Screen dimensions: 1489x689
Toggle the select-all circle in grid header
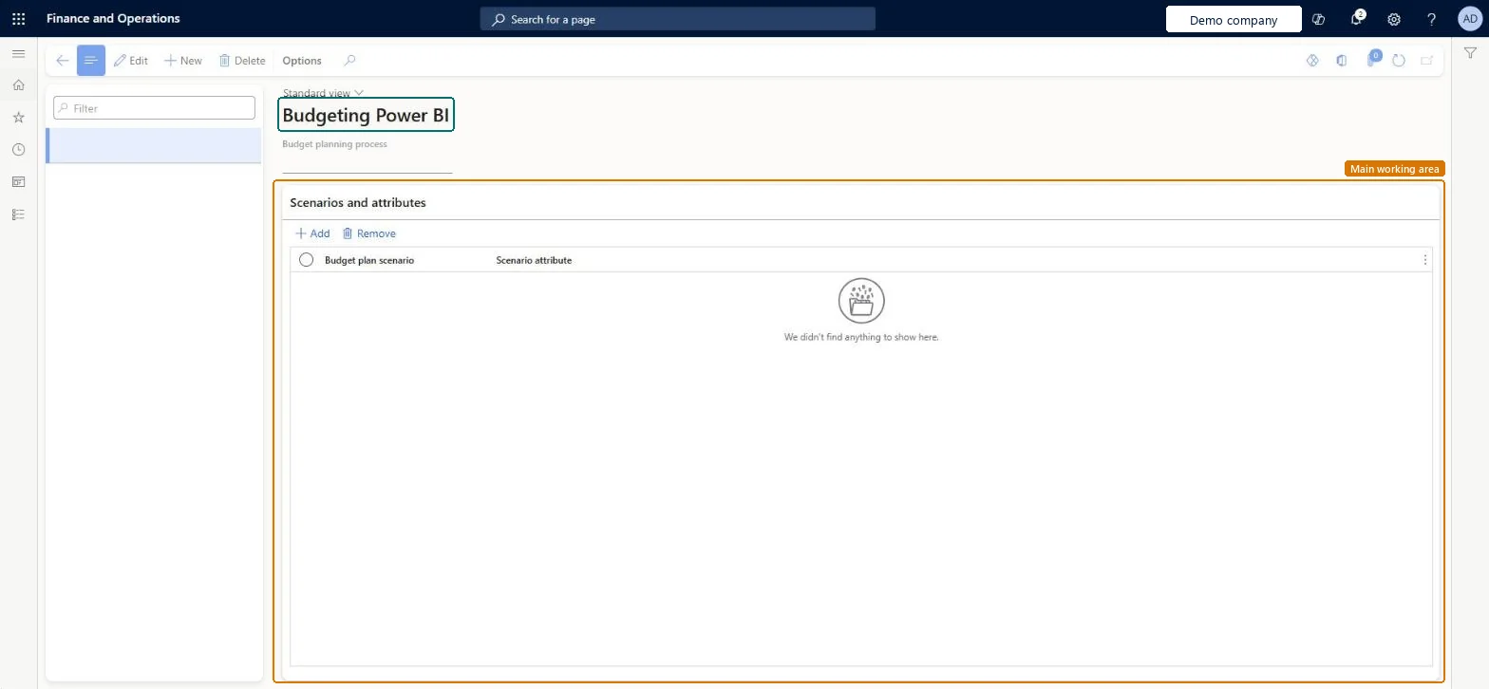pos(306,260)
